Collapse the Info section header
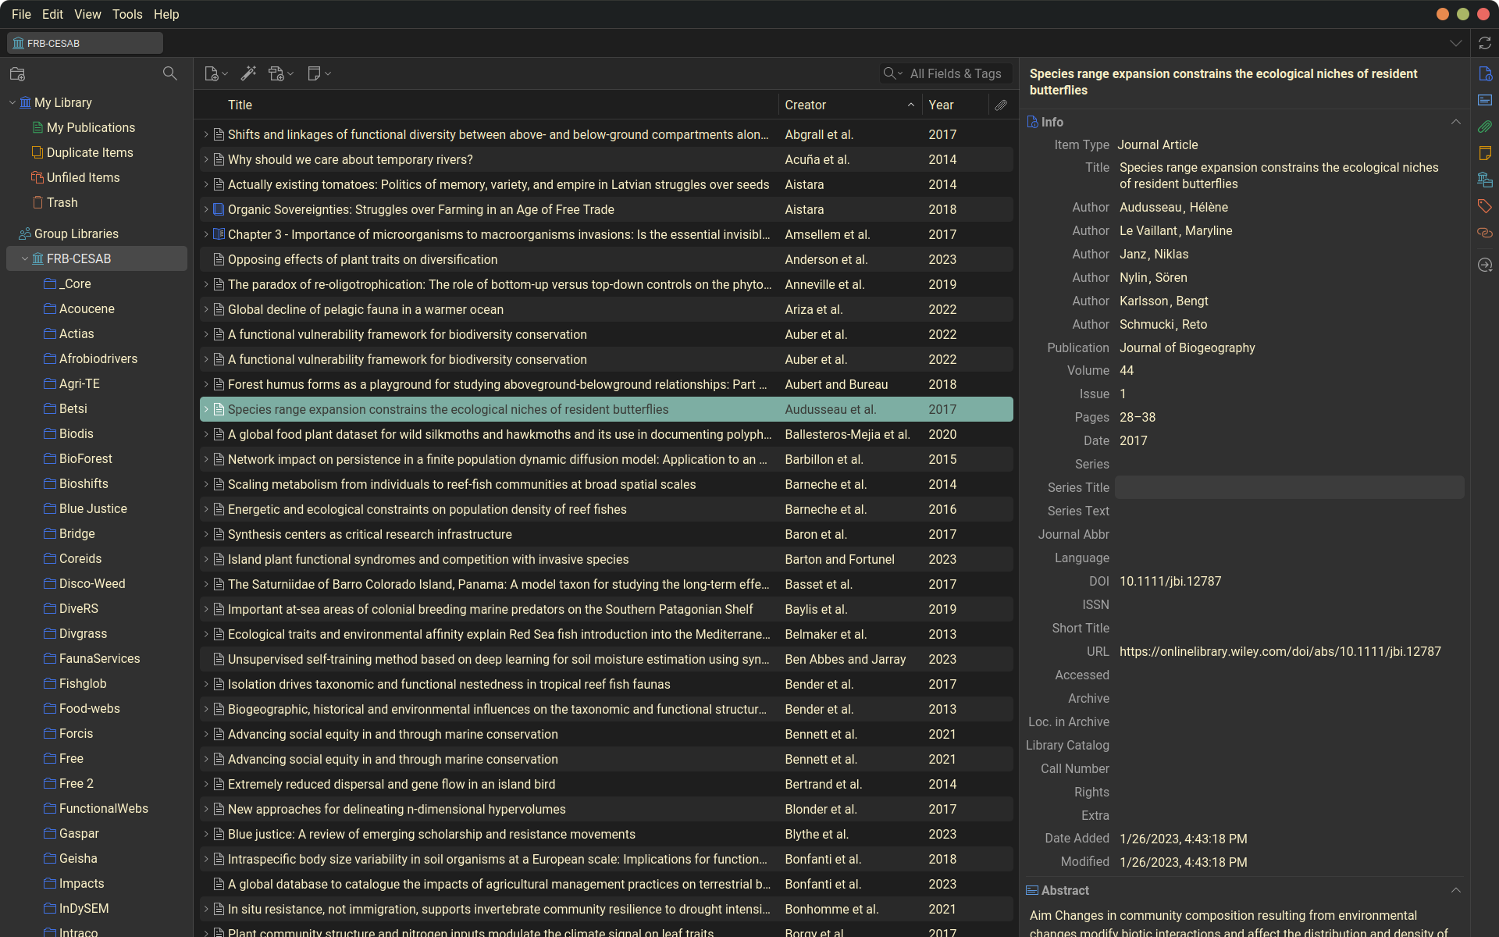This screenshot has width=1499, height=937. click(x=1455, y=122)
